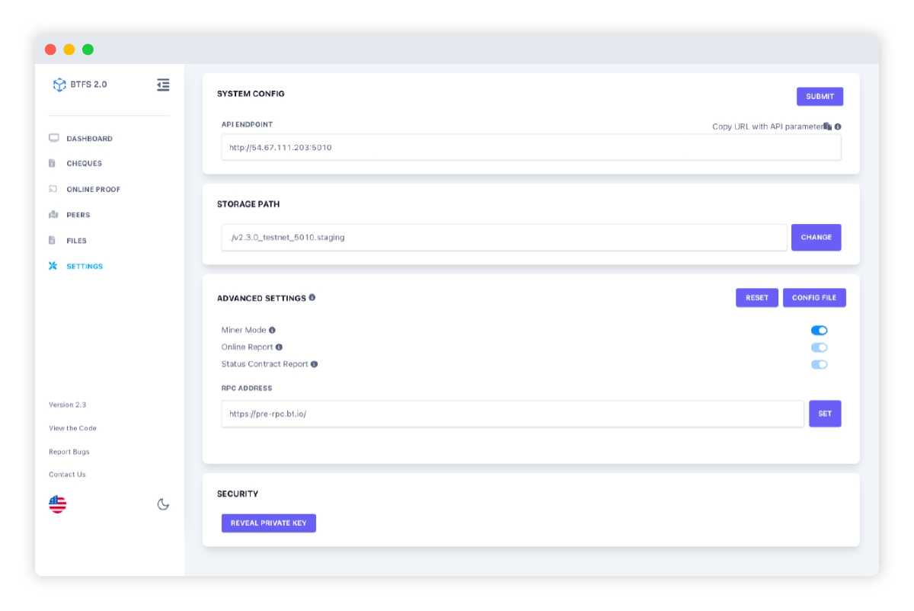This screenshot has height=611, width=914.
Task: Collapse the sidebar with the menu-fold icon
Action: (163, 85)
